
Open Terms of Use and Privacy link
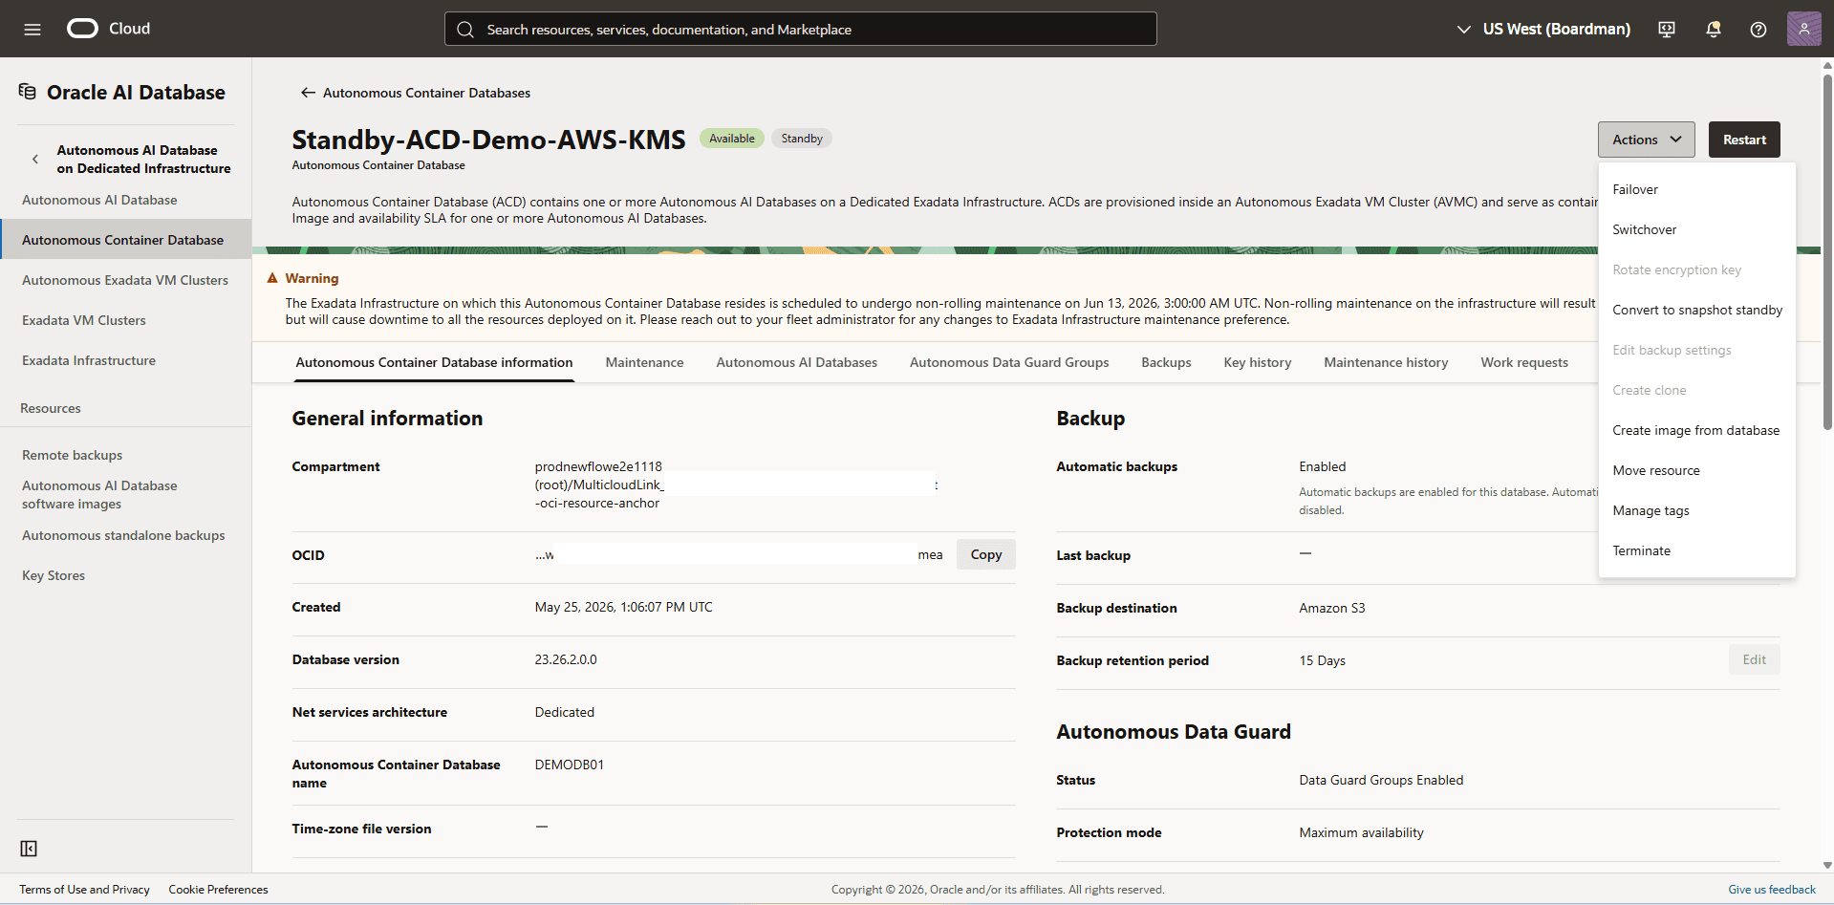coord(84,890)
